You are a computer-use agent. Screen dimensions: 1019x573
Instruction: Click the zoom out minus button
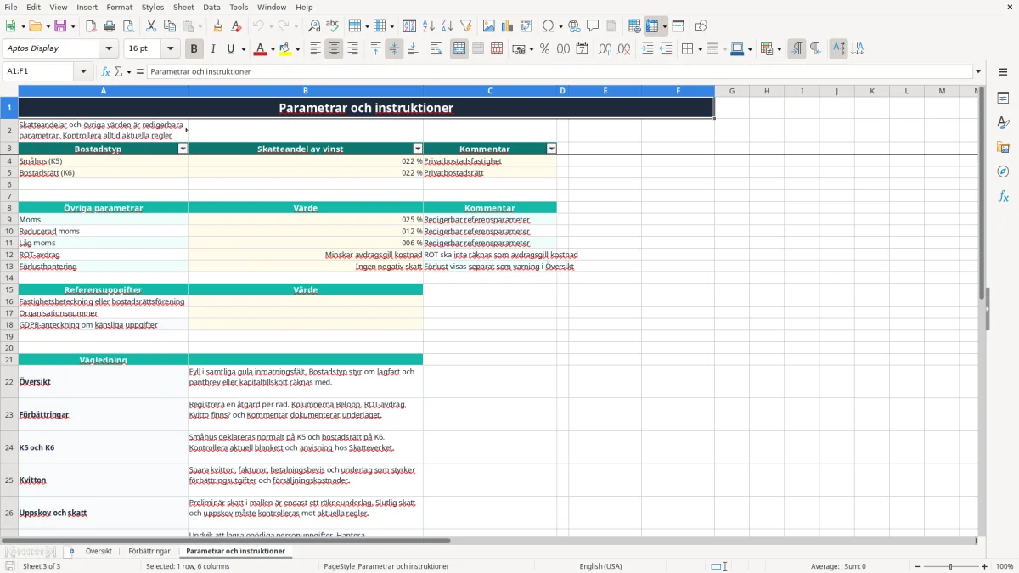coord(918,566)
